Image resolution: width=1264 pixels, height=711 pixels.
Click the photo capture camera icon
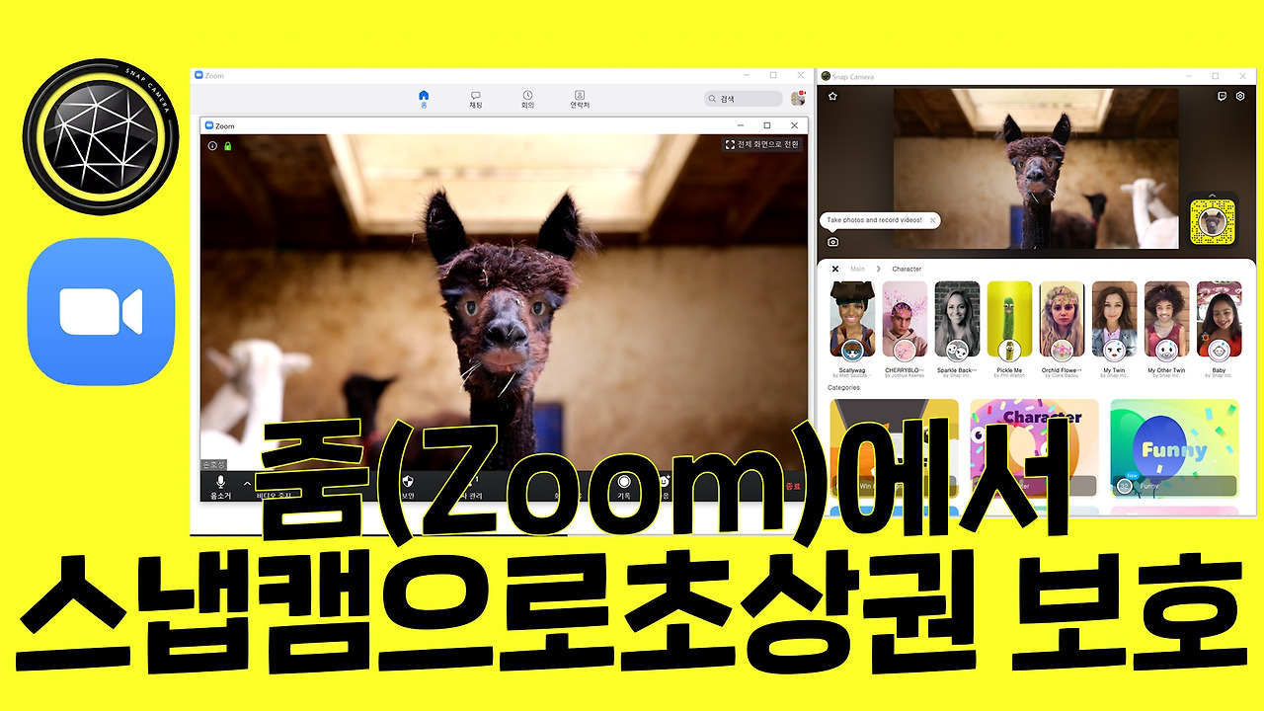(832, 242)
